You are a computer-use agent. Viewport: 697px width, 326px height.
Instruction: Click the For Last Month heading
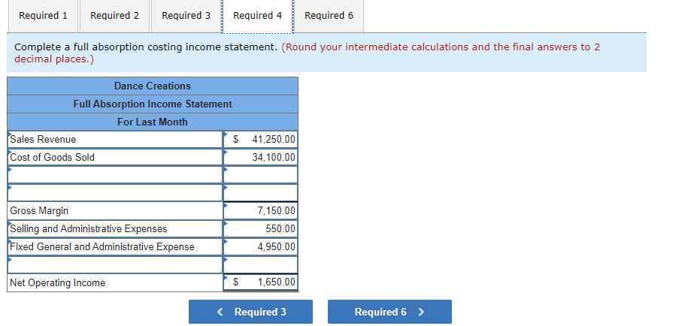153,122
